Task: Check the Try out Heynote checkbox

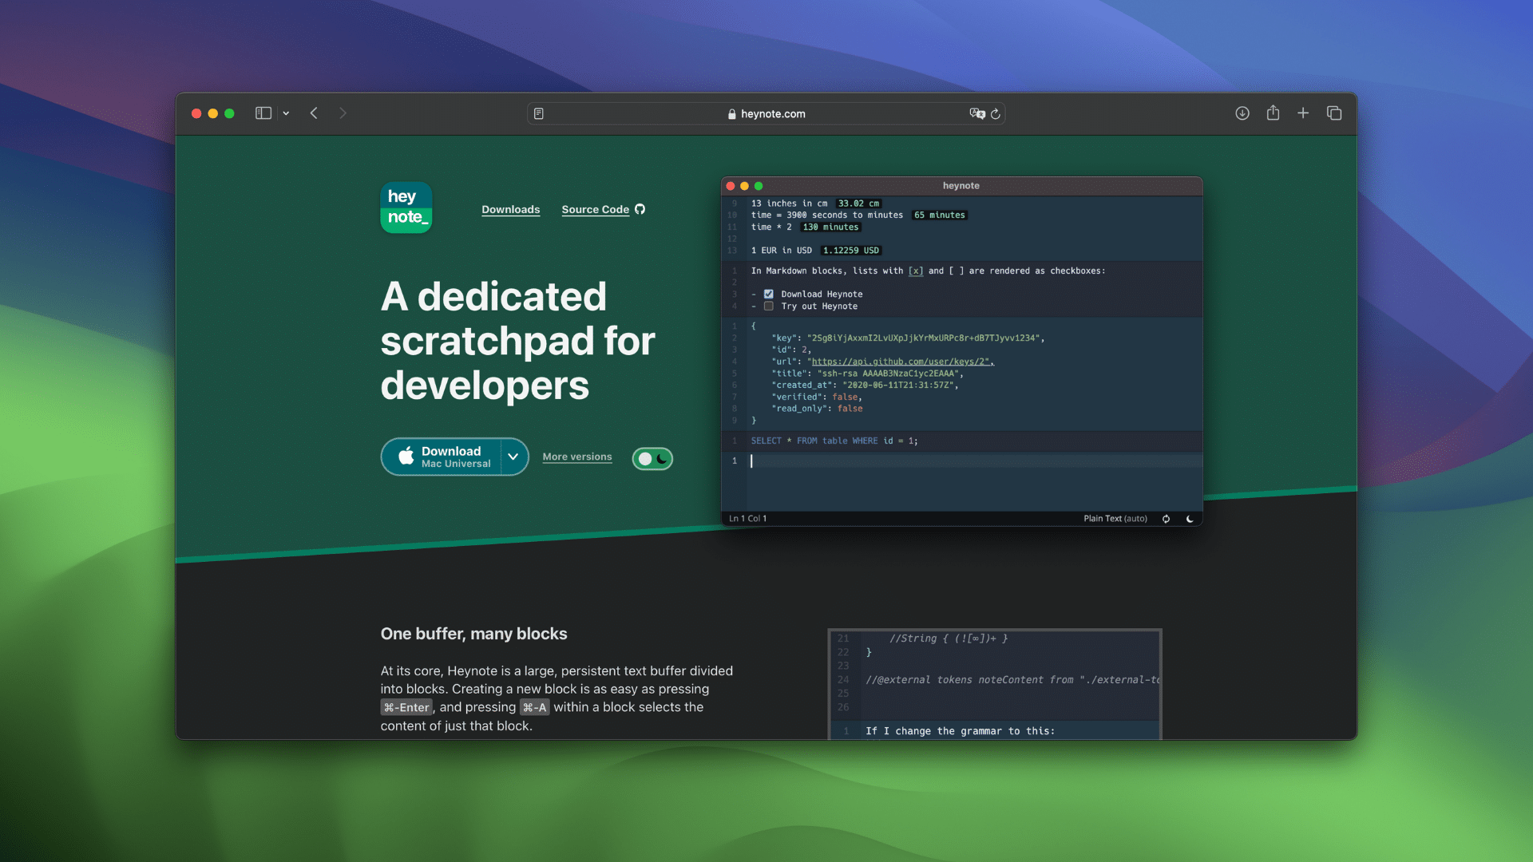Action: pos(768,306)
